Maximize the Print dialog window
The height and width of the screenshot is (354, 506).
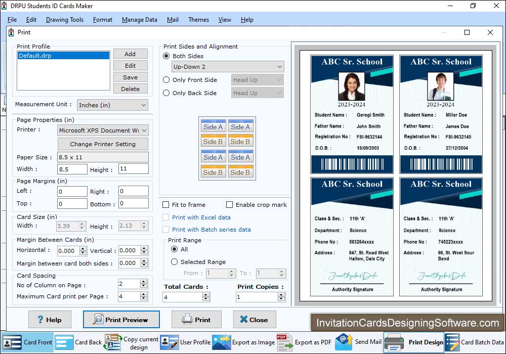467,32
